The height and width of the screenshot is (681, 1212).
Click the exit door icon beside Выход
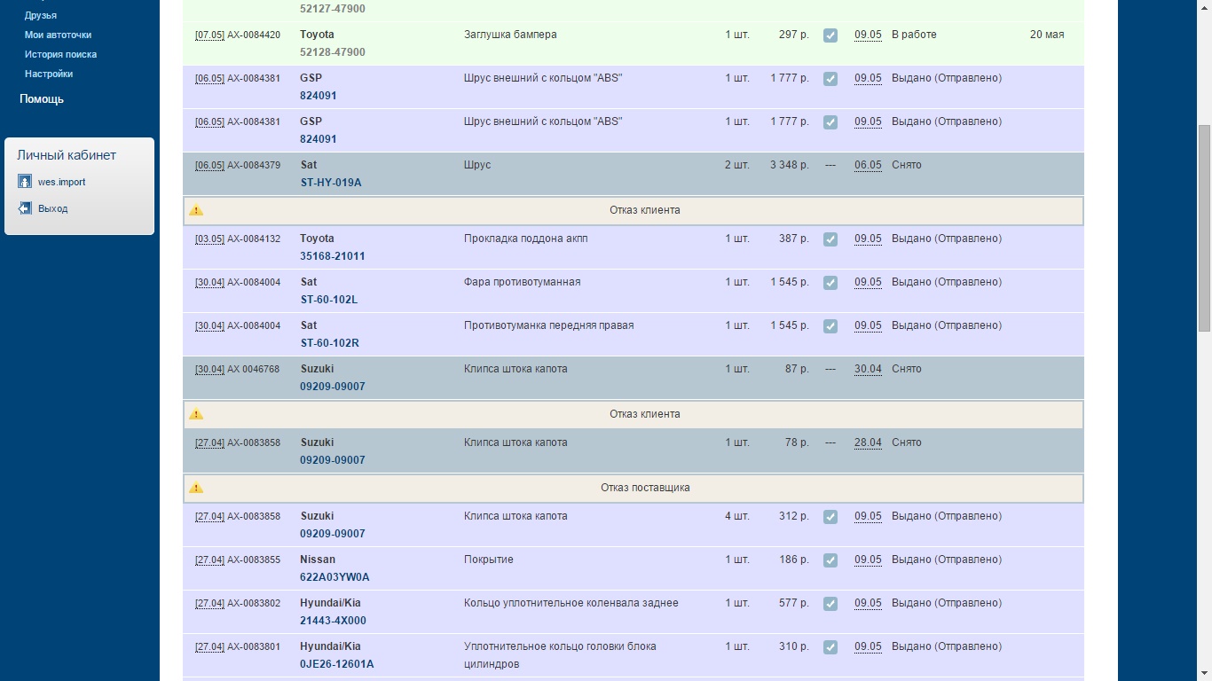pos(25,208)
